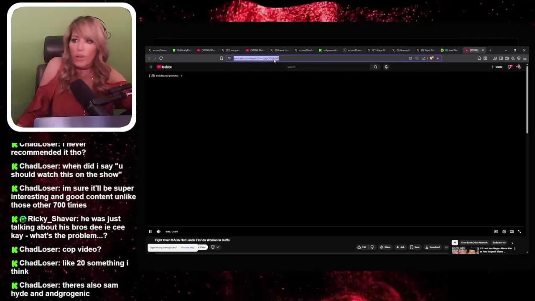Image resolution: width=535 pixels, height=301 pixels.
Task: Click Share below the video
Action: (385, 247)
